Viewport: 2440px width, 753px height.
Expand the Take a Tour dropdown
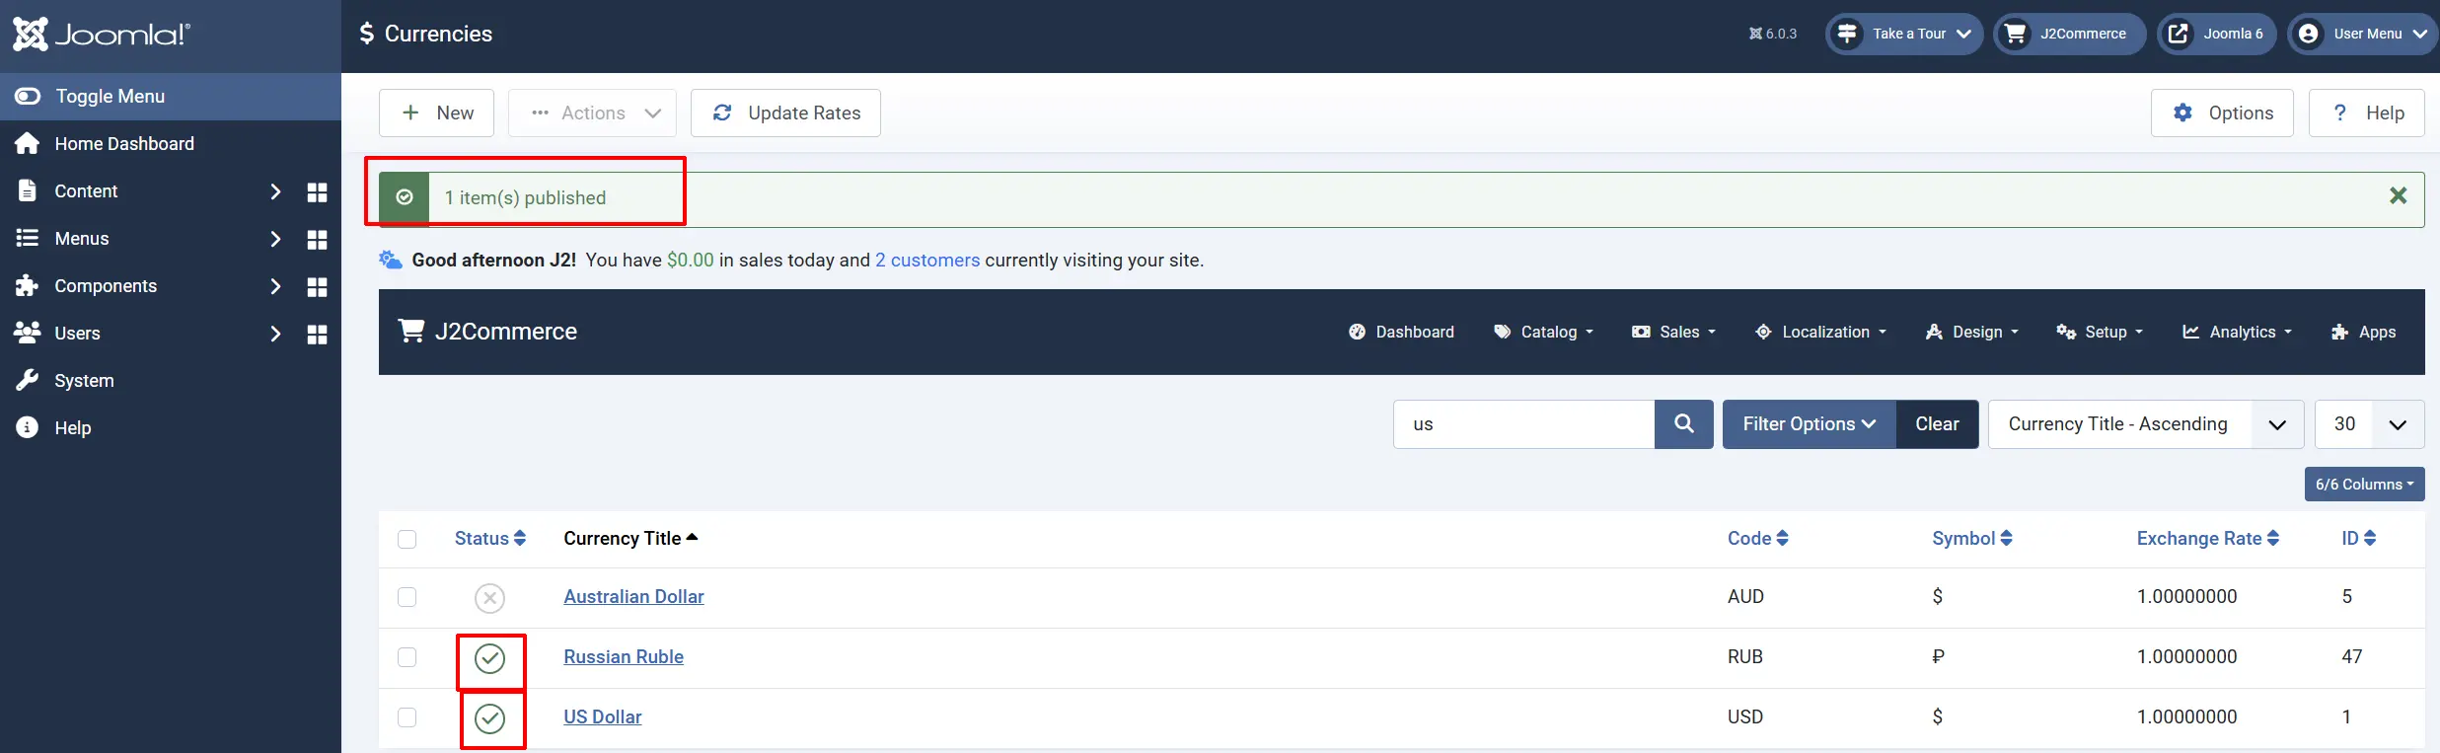[x=1903, y=34]
